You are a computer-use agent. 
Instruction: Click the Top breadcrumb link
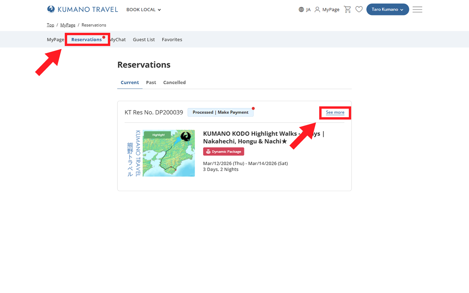coord(50,25)
